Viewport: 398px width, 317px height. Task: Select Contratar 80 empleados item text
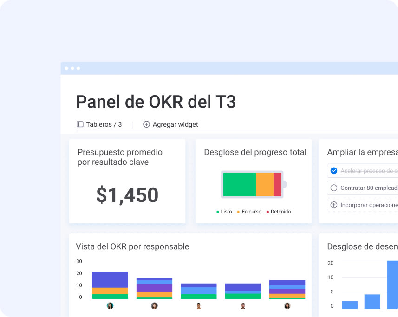(x=369, y=188)
